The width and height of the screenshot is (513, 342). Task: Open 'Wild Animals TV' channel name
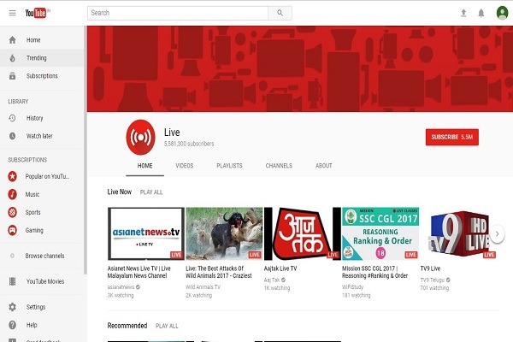203,287
